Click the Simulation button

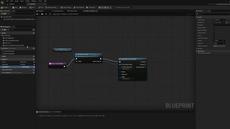coord(91,8)
